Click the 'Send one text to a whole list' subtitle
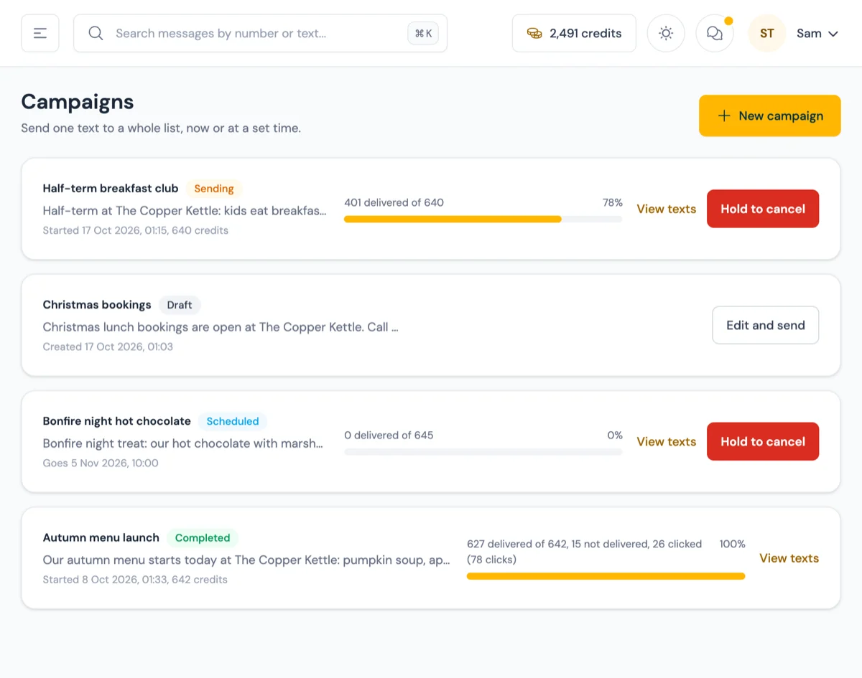Screen dimensions: 862x678 click(161, 128)
